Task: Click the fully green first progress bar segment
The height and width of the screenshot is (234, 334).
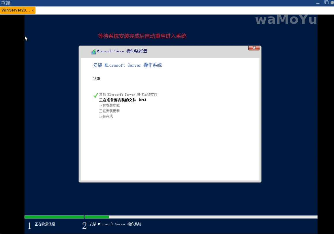Action: pyautogui.click(x=54, y=217)
